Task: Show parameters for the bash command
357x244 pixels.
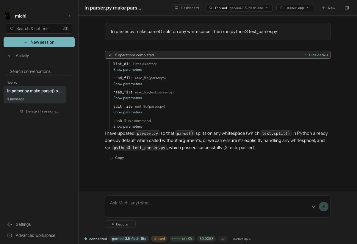Action: (x=128, y=126)
